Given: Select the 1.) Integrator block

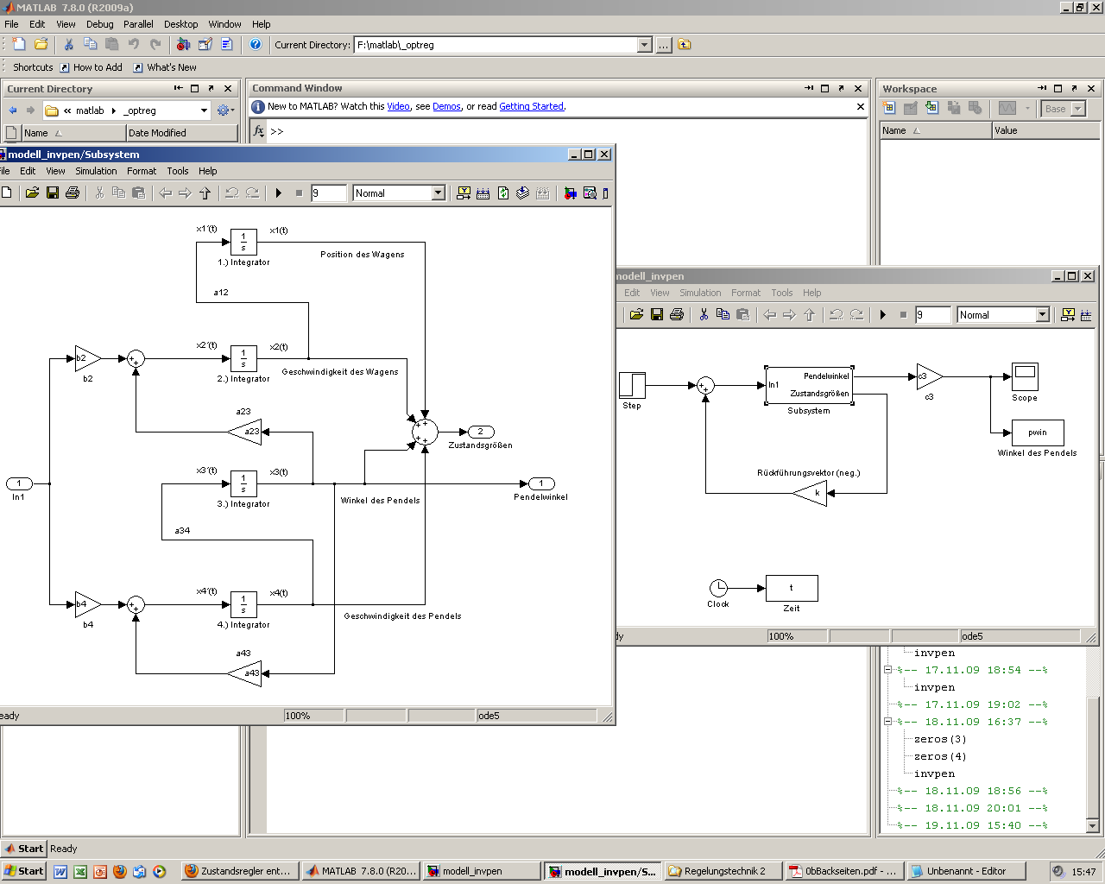Looking at the screenshot, I should point(243,242).
